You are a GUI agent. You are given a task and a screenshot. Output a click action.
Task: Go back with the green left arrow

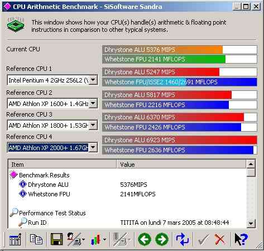pos(145,239)
